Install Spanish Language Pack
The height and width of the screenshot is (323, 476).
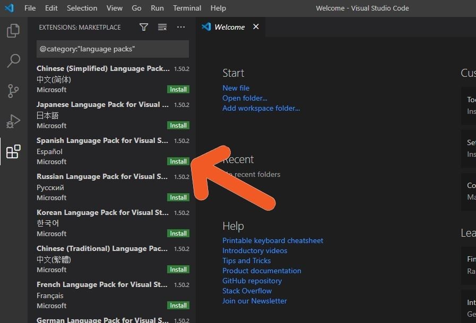tap(178, 161)
